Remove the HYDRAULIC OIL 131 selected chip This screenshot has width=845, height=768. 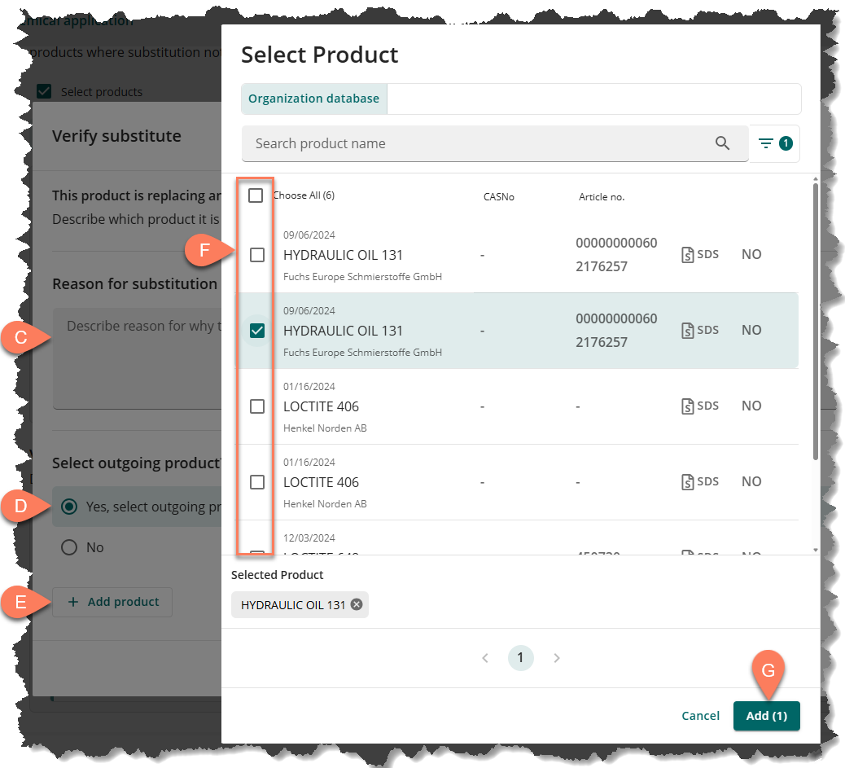coord(357,605)
